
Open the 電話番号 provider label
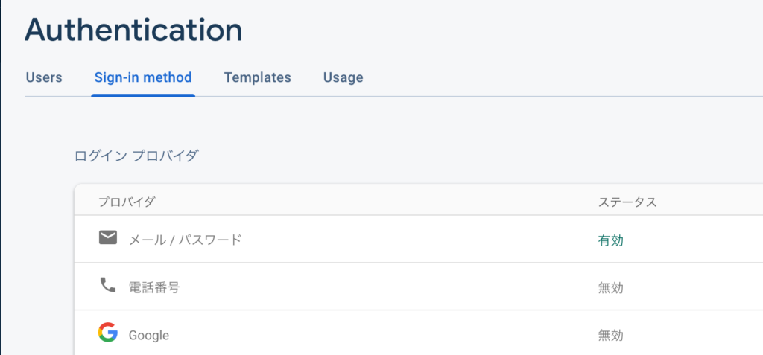point(154,288)
